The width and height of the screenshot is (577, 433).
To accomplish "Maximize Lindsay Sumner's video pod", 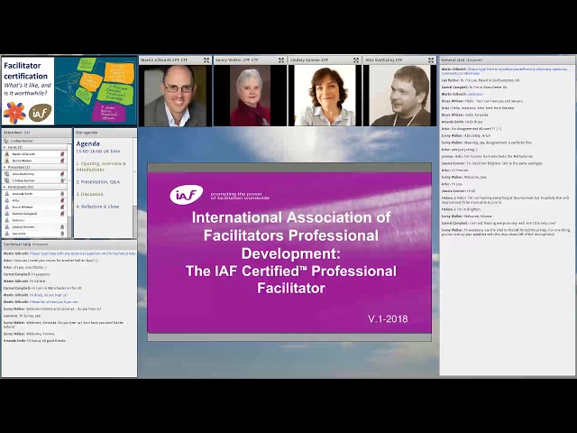I will (356, 60).
